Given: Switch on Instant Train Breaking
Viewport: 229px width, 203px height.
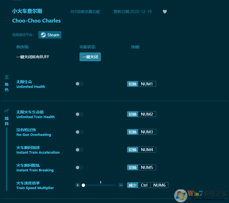Looking at the screenshot, I should click(79, 168).
